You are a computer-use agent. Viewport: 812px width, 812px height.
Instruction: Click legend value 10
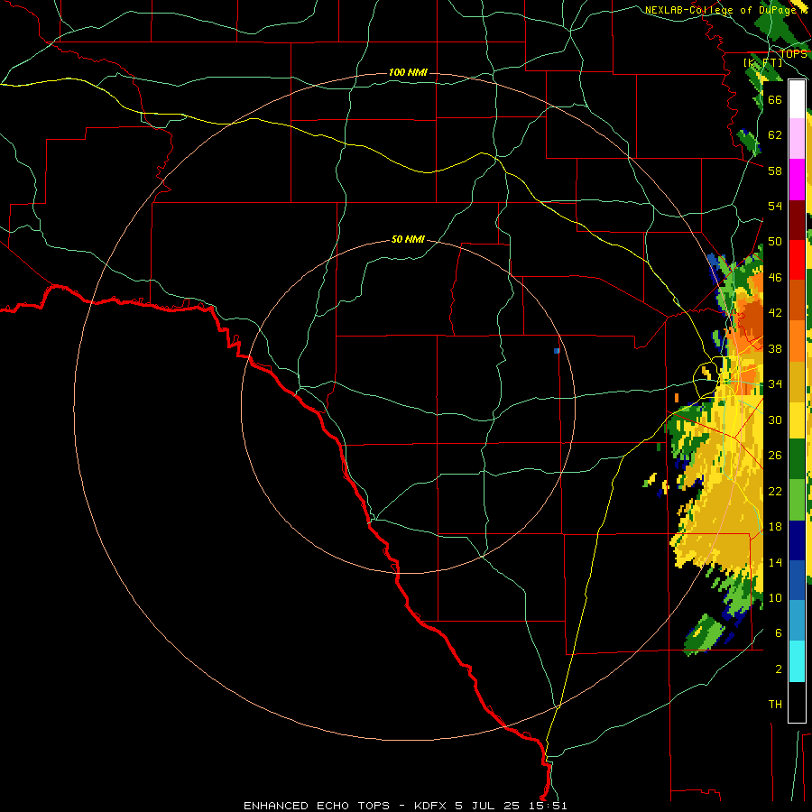[775, 597]
